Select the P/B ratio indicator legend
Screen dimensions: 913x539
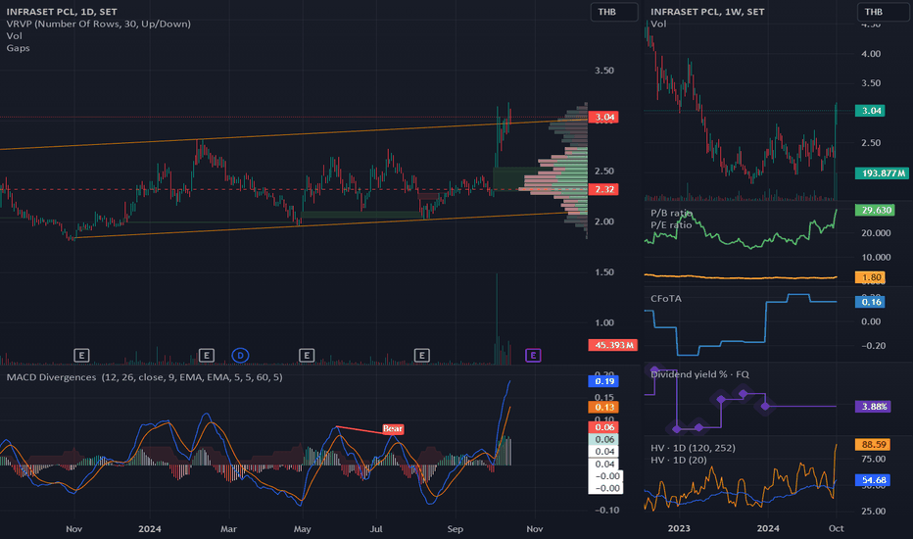click(671, 213)
